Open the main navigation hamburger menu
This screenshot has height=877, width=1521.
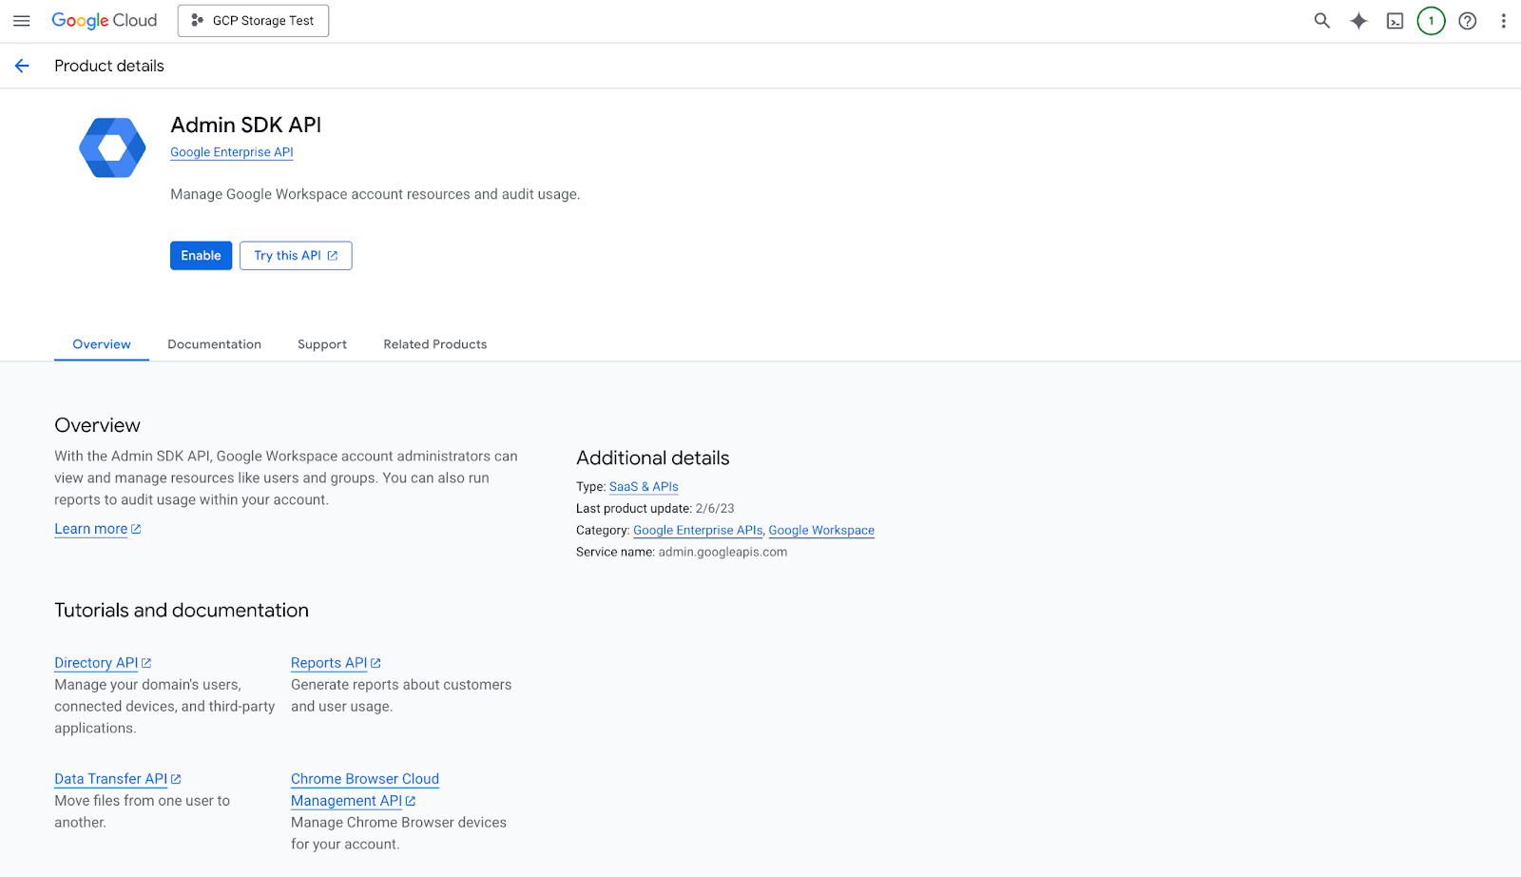[x=21, y=21]
